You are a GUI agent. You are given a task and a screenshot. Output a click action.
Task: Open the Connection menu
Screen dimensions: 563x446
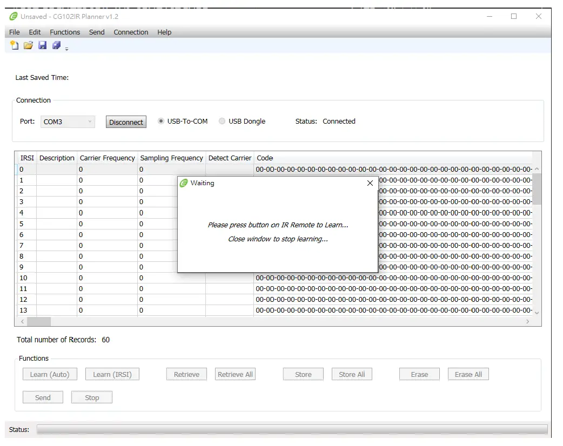tap(131, 32)
